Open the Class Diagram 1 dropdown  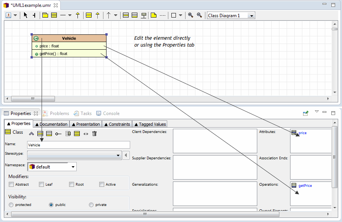251,16
